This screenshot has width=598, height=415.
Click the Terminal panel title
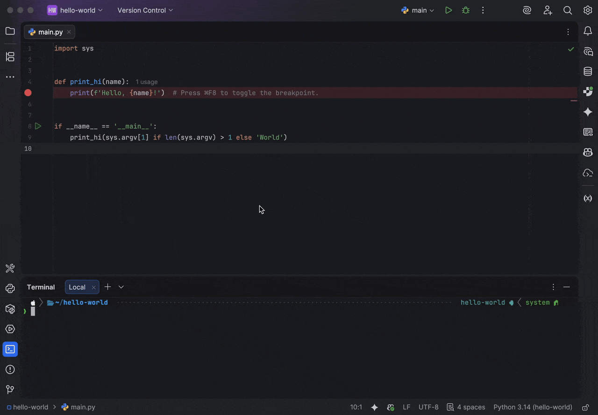[41, 287]
